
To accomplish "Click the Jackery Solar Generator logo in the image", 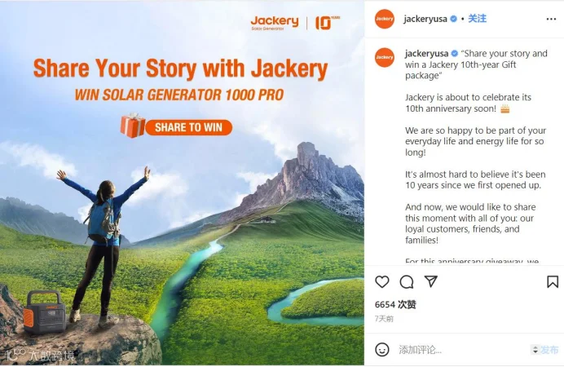I will coord(275,23).
